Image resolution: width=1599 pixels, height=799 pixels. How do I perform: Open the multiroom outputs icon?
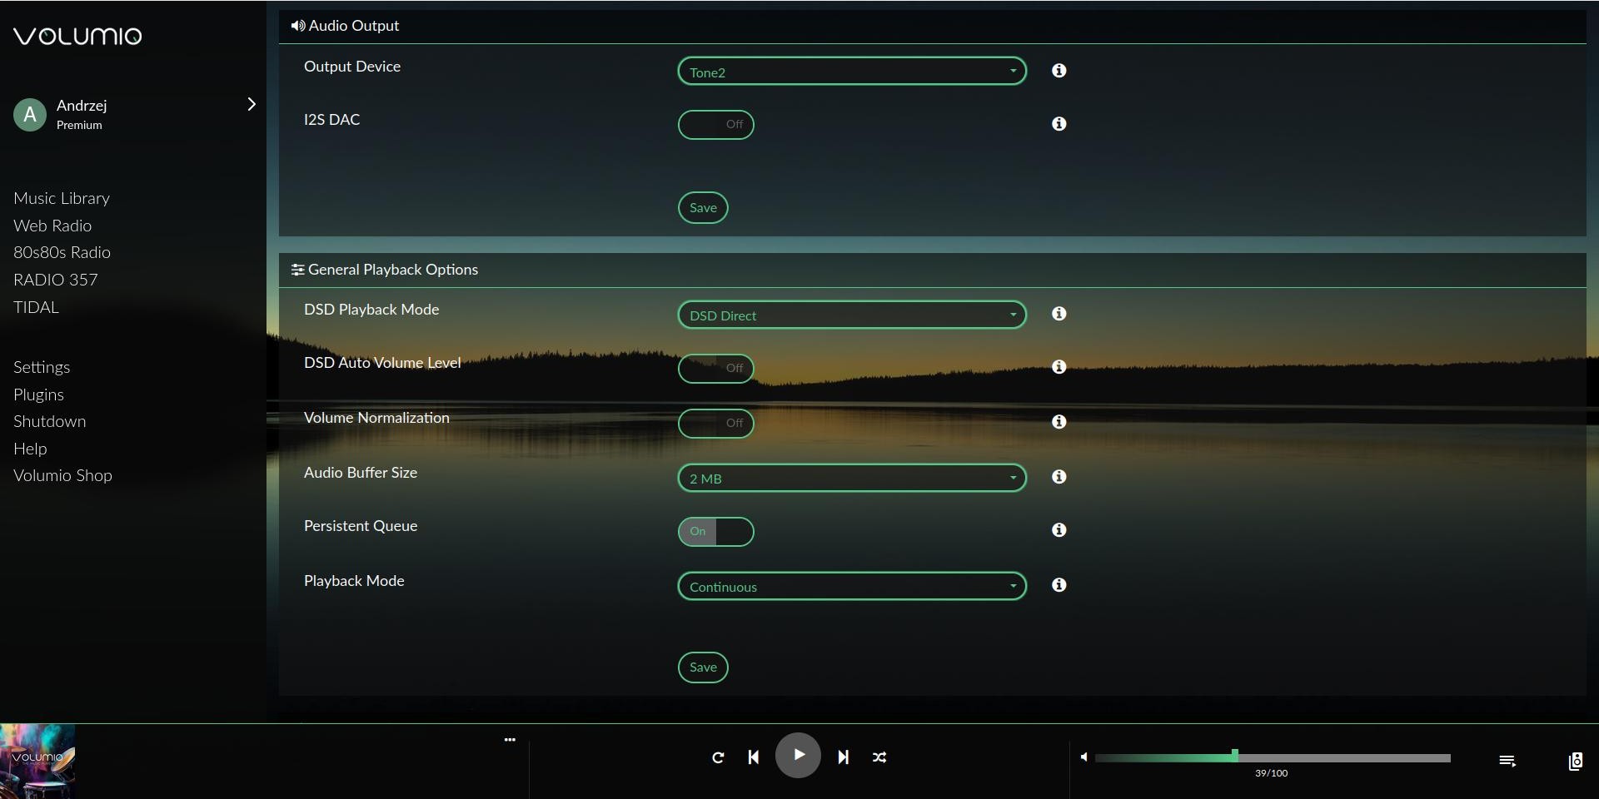tap(1575, 761)
